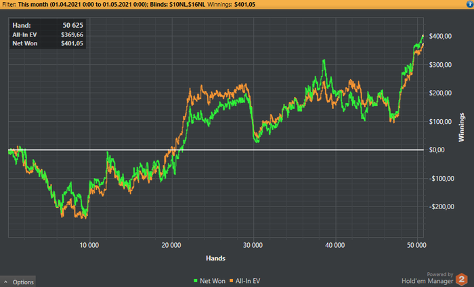The width and height of the screenshot is (474, 287).
Task: Toggle the Net Won legend series
Action: pos(209,281)
